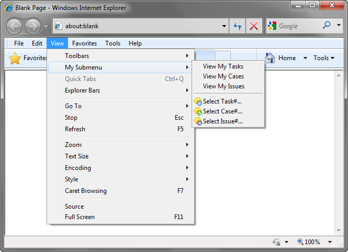Open the Tools command bar dropdown
The width and height of the screenshot is (348, 252).
[x=324, y=58]
